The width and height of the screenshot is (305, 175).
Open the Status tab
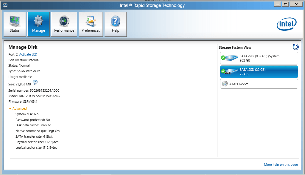[15, 24]
